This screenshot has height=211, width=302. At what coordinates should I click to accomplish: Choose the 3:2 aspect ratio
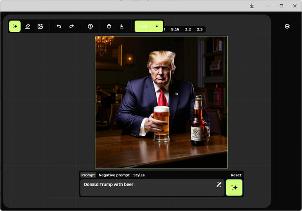(188, 29)
